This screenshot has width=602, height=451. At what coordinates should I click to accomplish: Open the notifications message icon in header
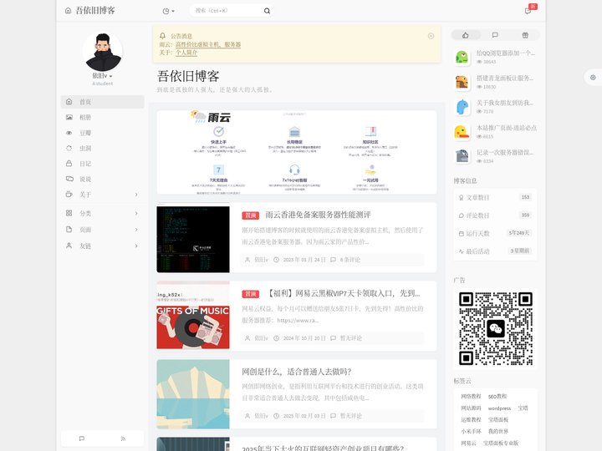coord(528,11)
